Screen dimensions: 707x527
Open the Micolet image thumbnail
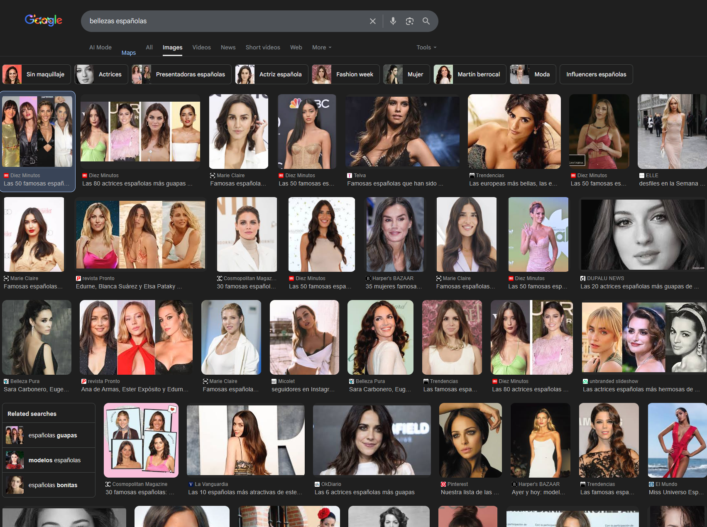(x=304, y=337)
